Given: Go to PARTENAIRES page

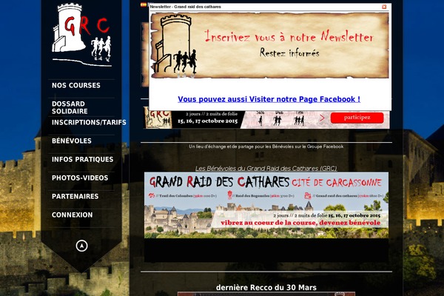Looking at the screenshot, I should (75, 196).
